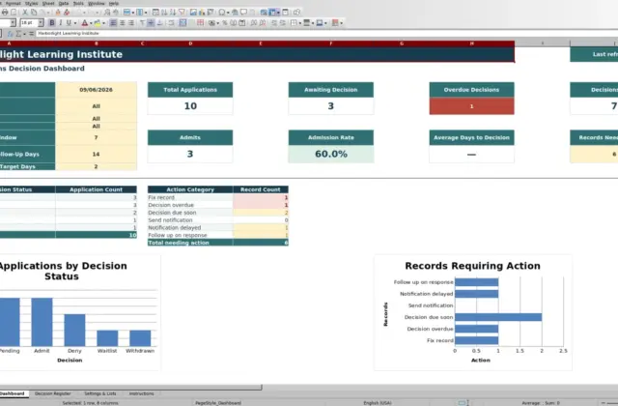Click the Font Color 'A' icon

pos(84,23)
